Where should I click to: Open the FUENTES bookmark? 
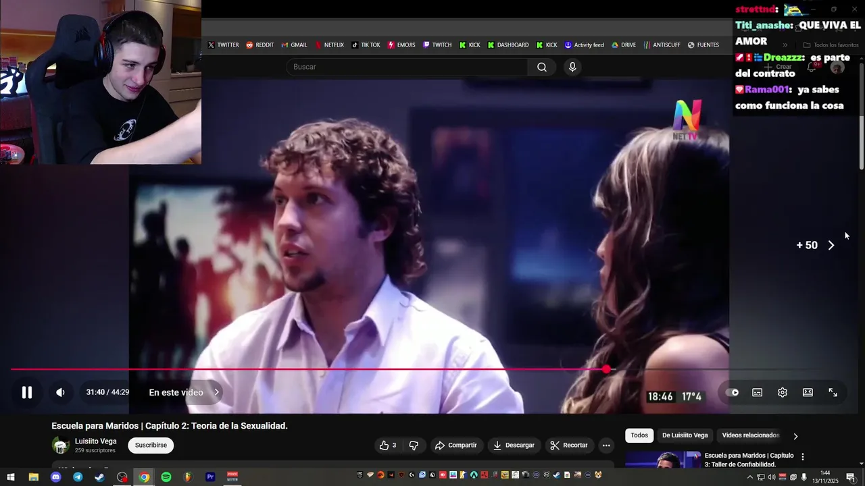[x=703, y=45]
